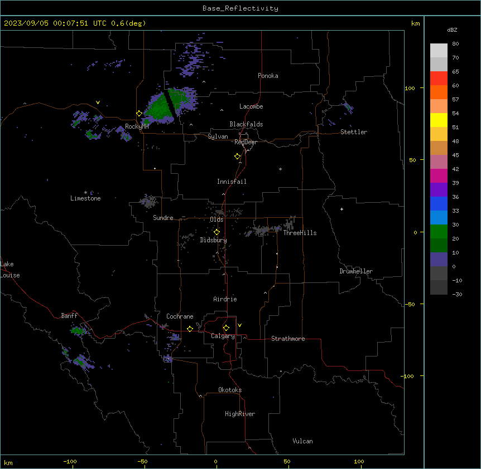Click the green radar echo near Banff

pos(78,331)
